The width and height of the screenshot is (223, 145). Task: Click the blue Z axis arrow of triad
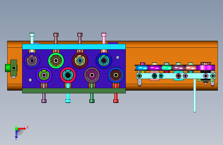pyautogui.click(x=16, y=134)
